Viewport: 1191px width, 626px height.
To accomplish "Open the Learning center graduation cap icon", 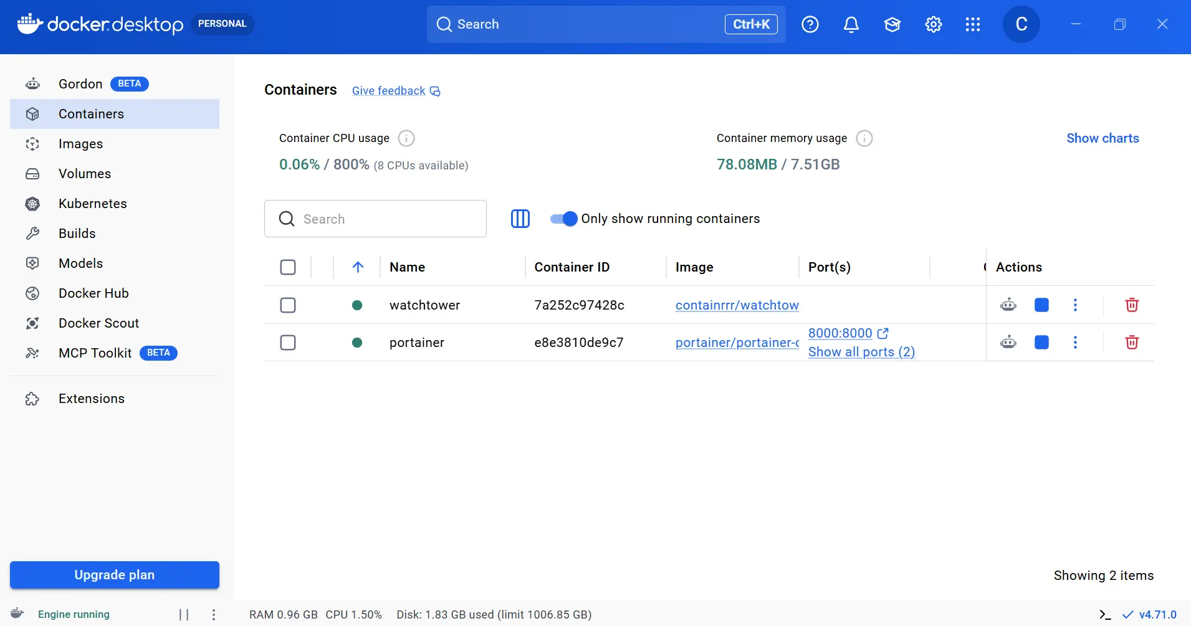I will (x=892, y=24).
